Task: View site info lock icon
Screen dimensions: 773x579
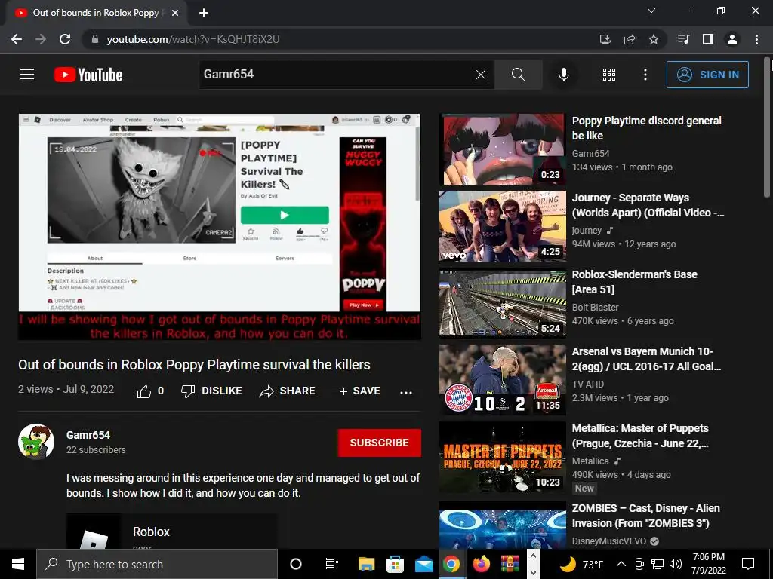Action: point(94,39)
